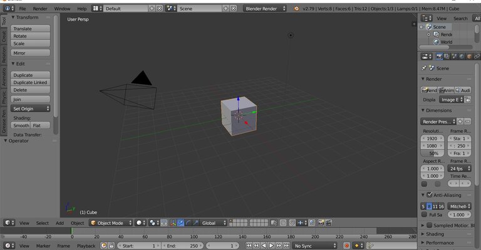Open the screen layout browse icon beside Default
Image resolution: width=481 pixels, height=250 pixels.
click(x=98, y=9)
